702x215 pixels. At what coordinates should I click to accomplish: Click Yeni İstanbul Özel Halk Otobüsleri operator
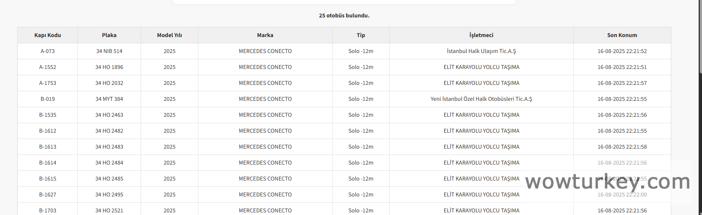pyautogui.click(x=481, y=99)
